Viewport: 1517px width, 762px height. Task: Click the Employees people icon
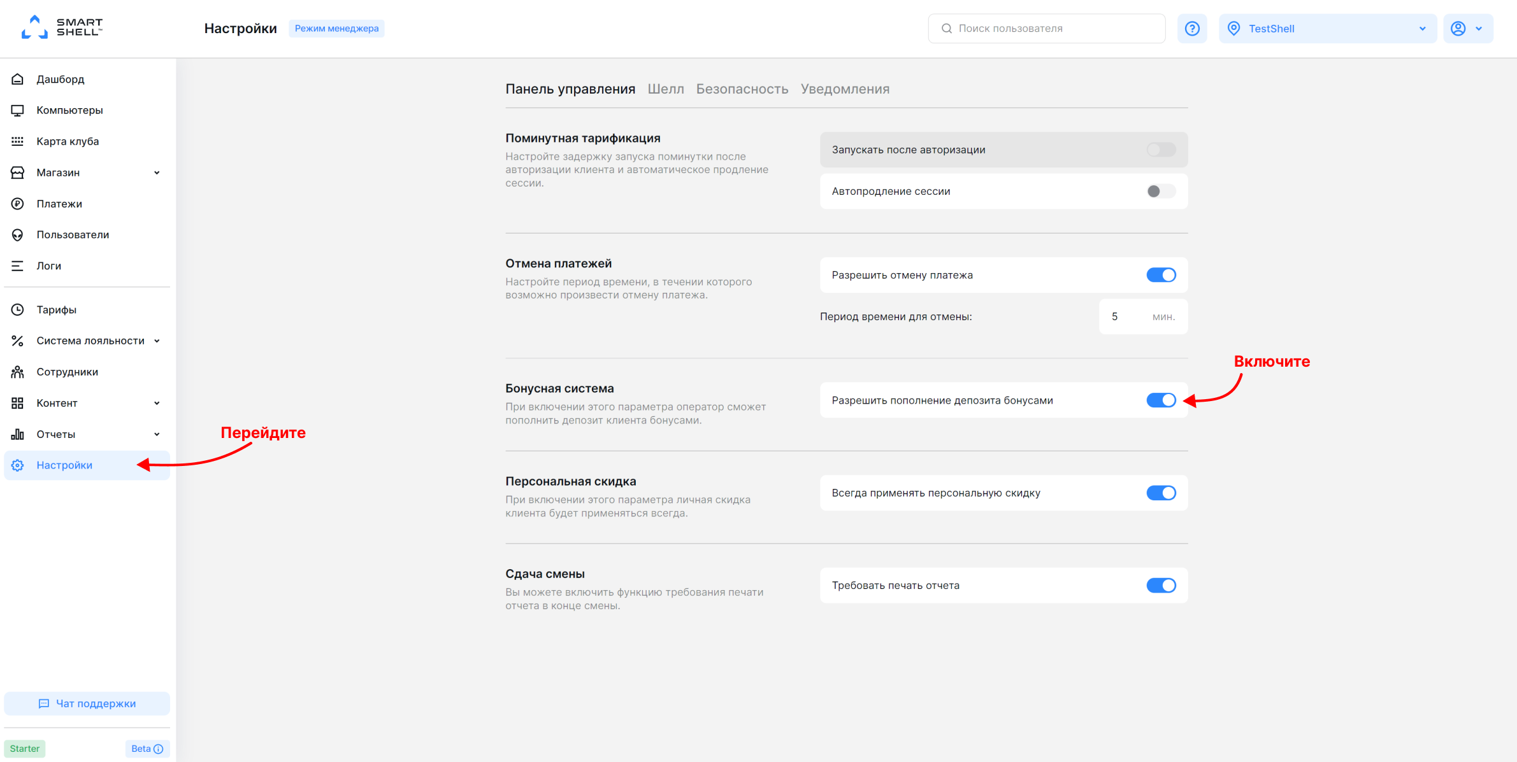[18, 372]
